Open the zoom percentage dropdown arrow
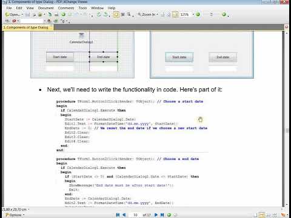This screenshot has height=218, width=291. click(x=193, y=15)
